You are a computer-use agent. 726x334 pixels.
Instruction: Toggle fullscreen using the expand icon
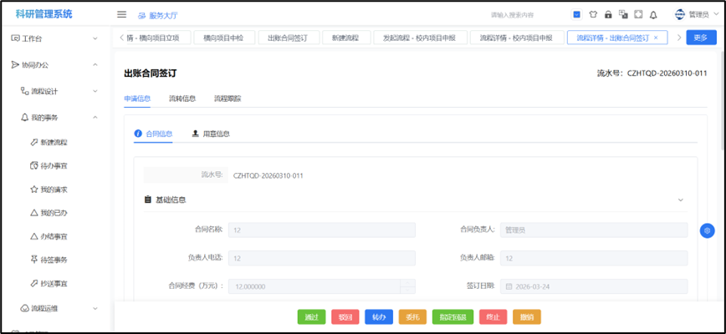[x=638, y=14]
